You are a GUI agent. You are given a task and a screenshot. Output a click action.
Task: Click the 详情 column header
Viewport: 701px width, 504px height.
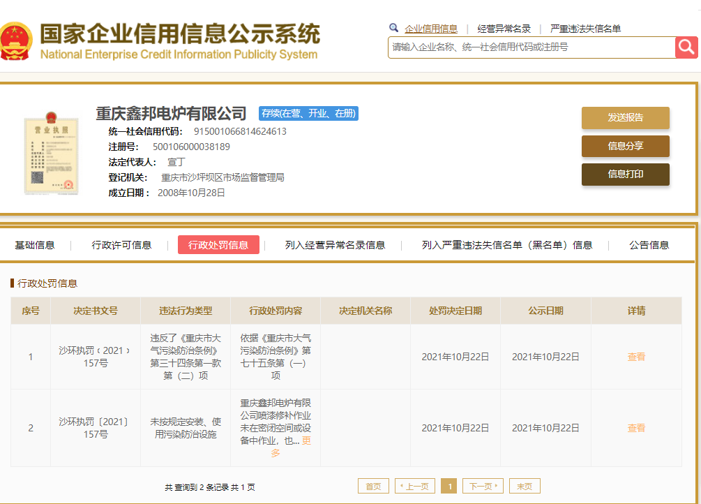[x=636, y=311]
